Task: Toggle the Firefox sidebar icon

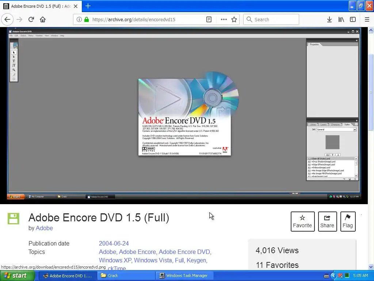Action: [x=353, y=20]
